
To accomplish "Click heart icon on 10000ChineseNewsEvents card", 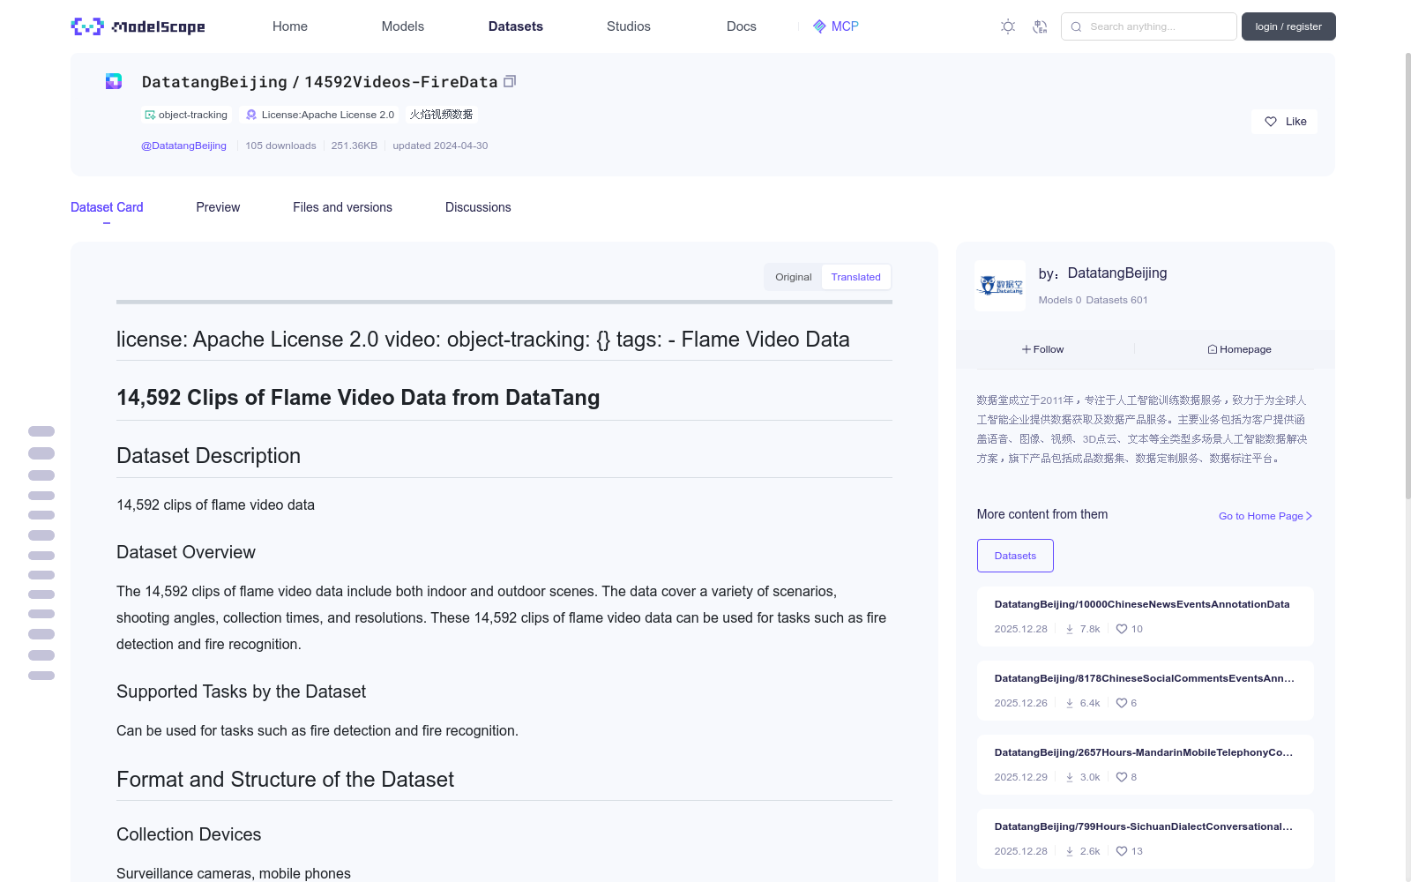I will tap(1122, 629).
